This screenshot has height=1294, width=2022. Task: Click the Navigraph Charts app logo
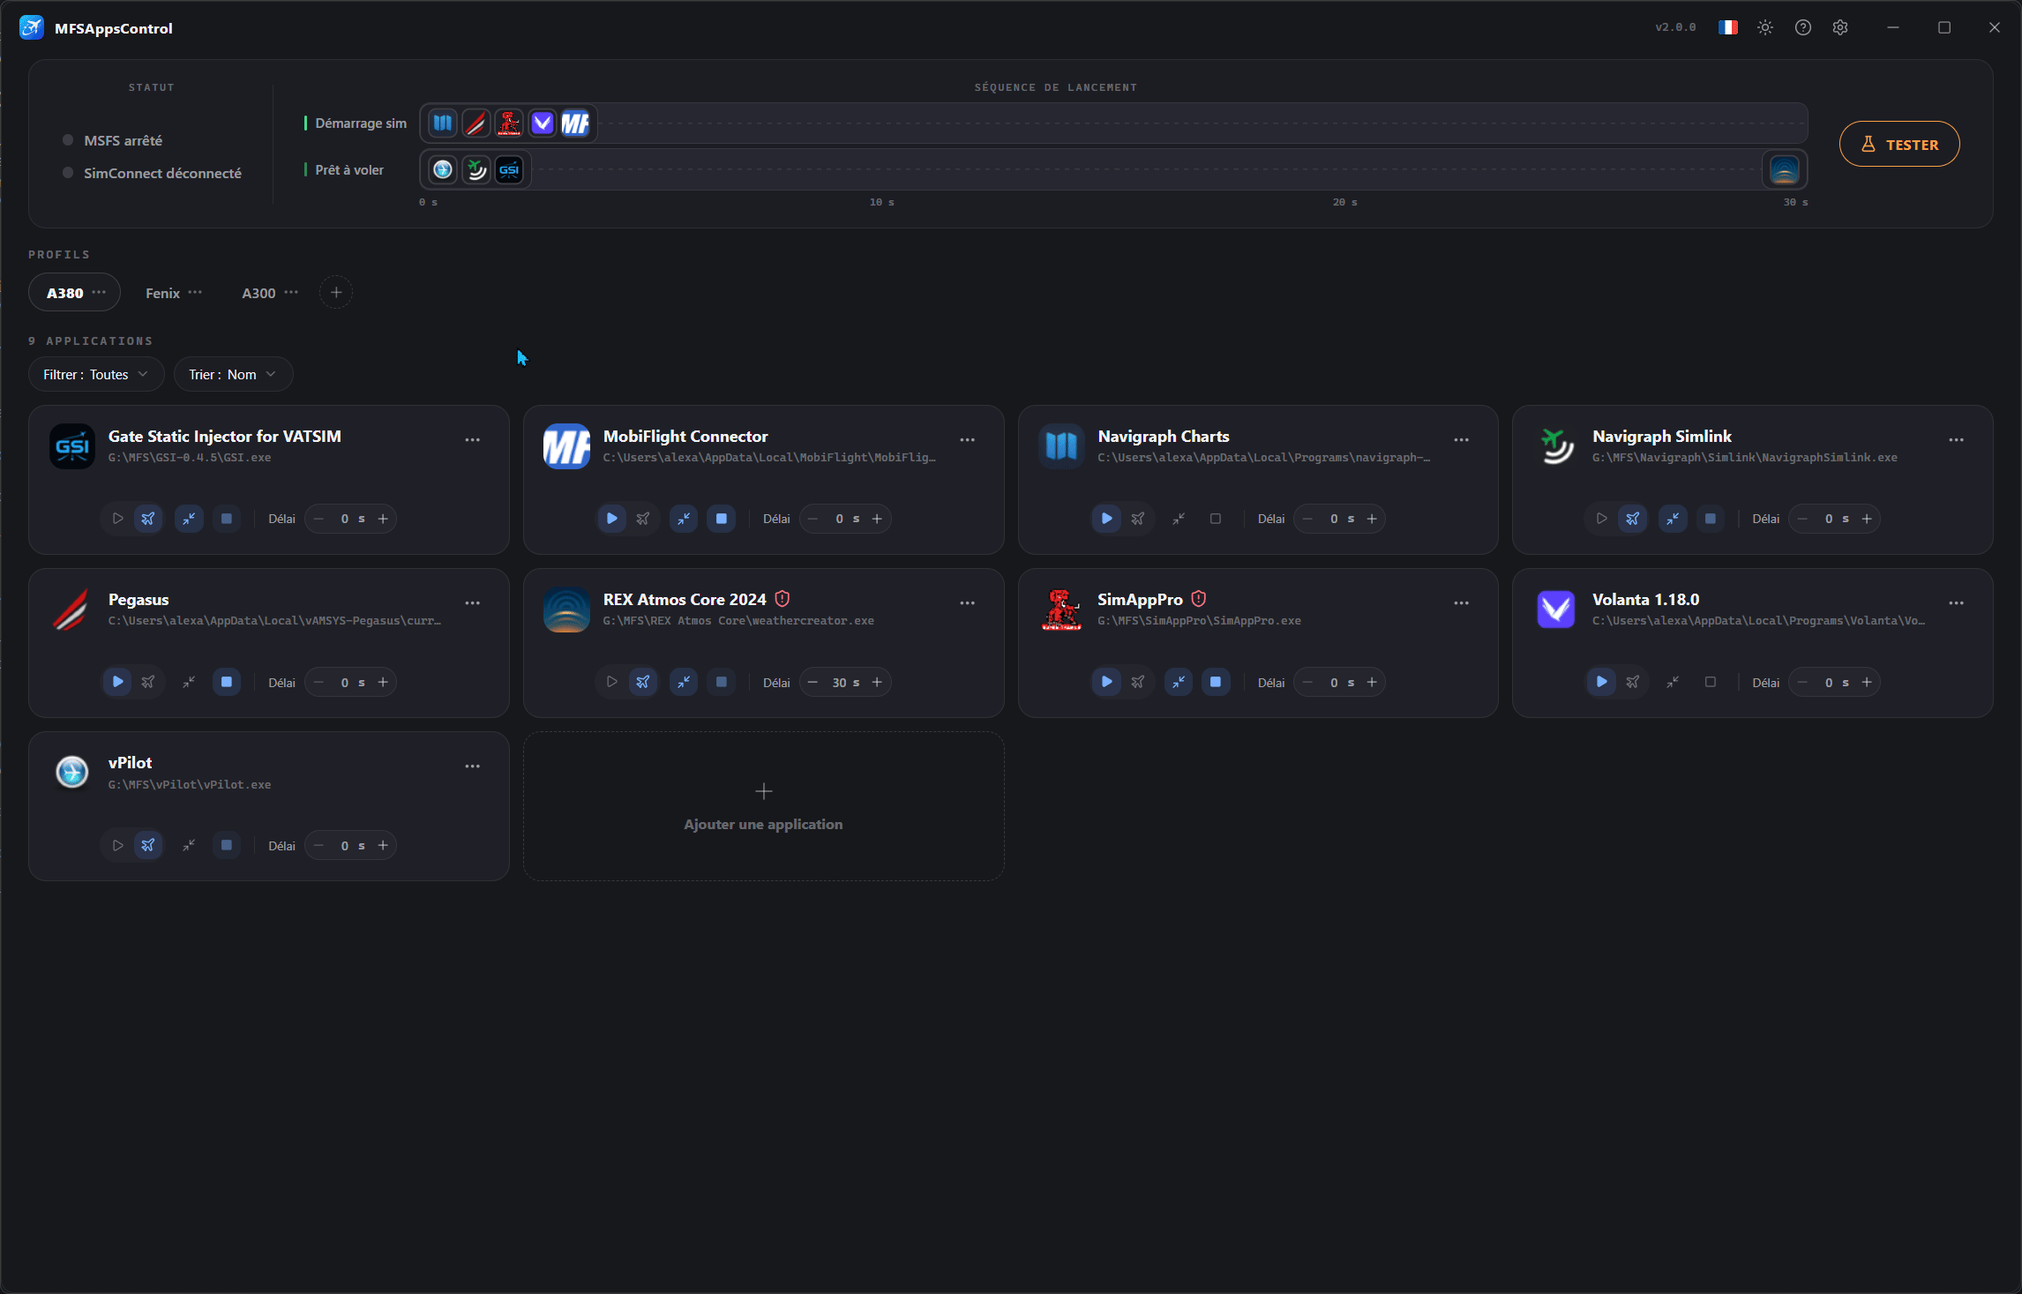pos(1061,446)
